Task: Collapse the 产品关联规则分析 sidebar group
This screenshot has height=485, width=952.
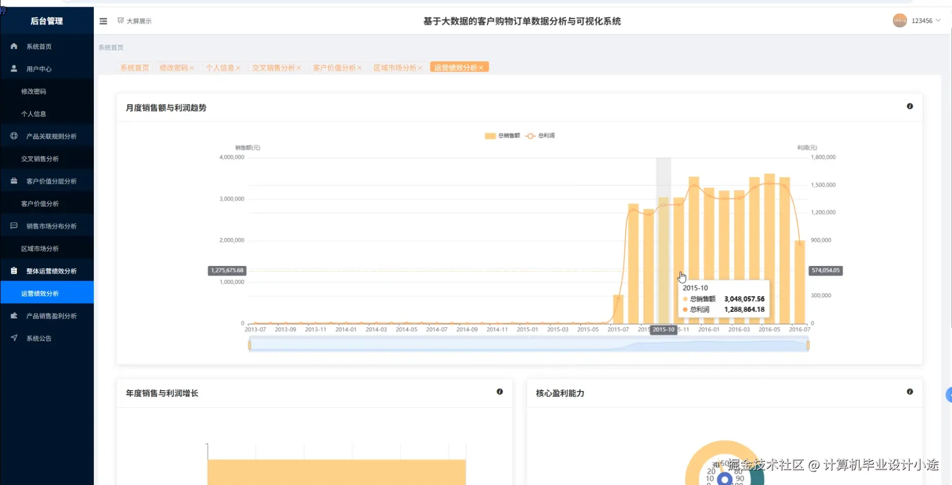Action: [47, 136]
